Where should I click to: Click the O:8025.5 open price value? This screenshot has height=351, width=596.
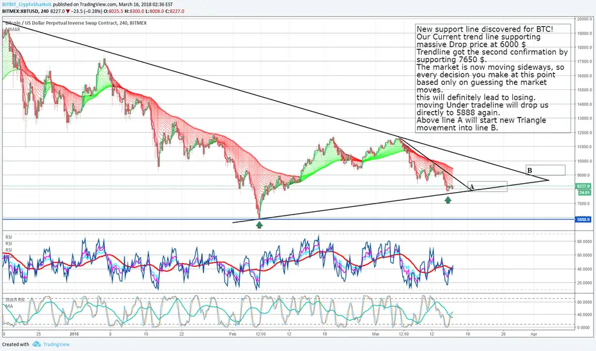point(113,11)
